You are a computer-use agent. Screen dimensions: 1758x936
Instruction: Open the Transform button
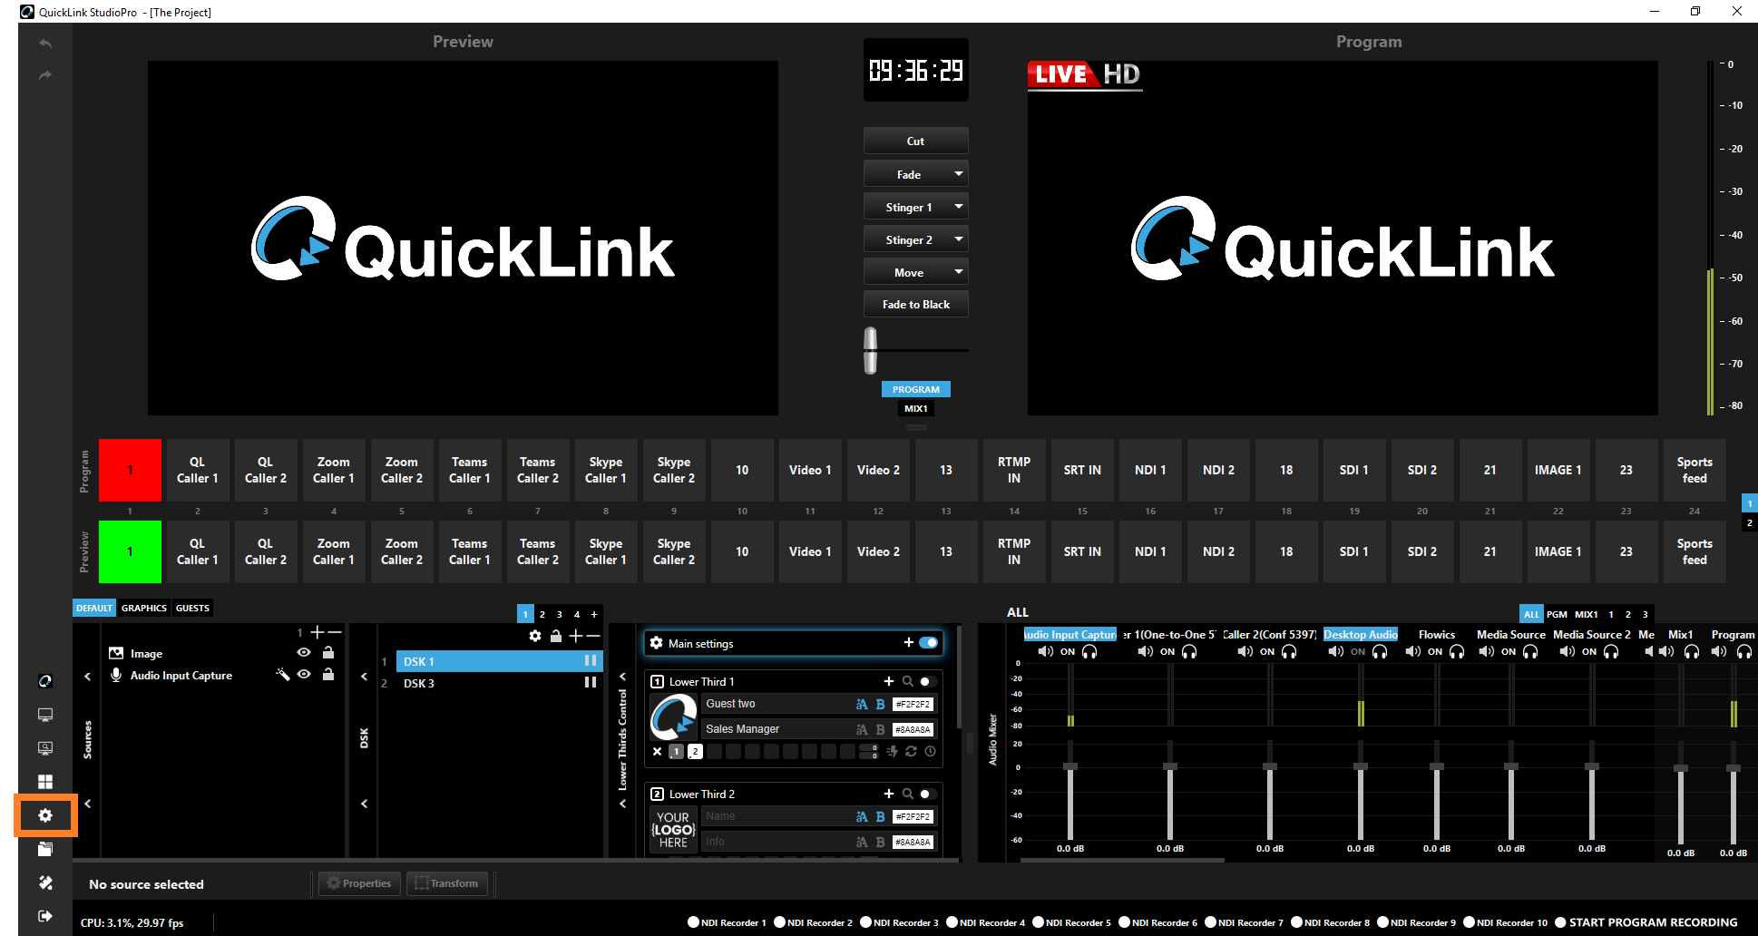[448, 883]
